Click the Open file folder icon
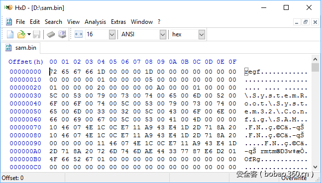Viewport: 321px width, 183px height. pos(21,34)
